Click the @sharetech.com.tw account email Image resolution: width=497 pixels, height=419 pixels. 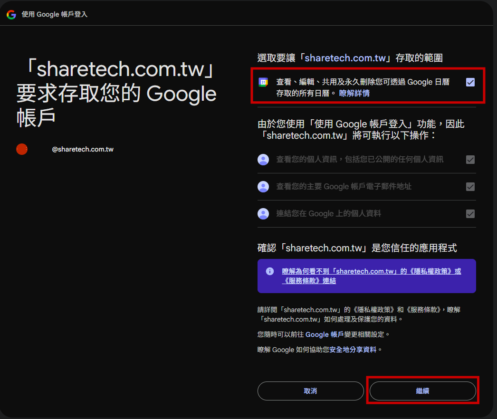83,149
